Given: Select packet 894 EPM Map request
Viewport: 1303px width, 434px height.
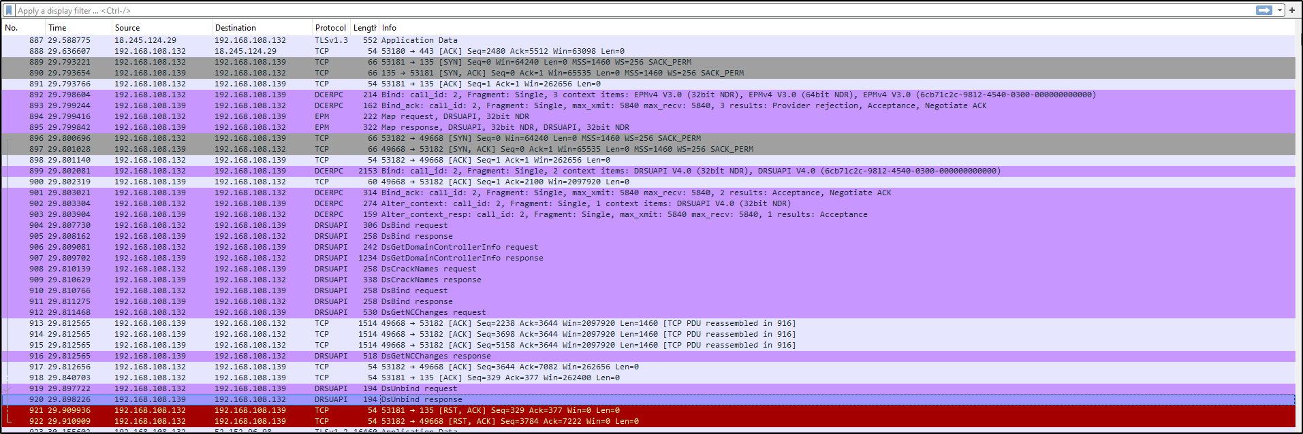Looking at the screenshot, I should [x=454, y=116].
